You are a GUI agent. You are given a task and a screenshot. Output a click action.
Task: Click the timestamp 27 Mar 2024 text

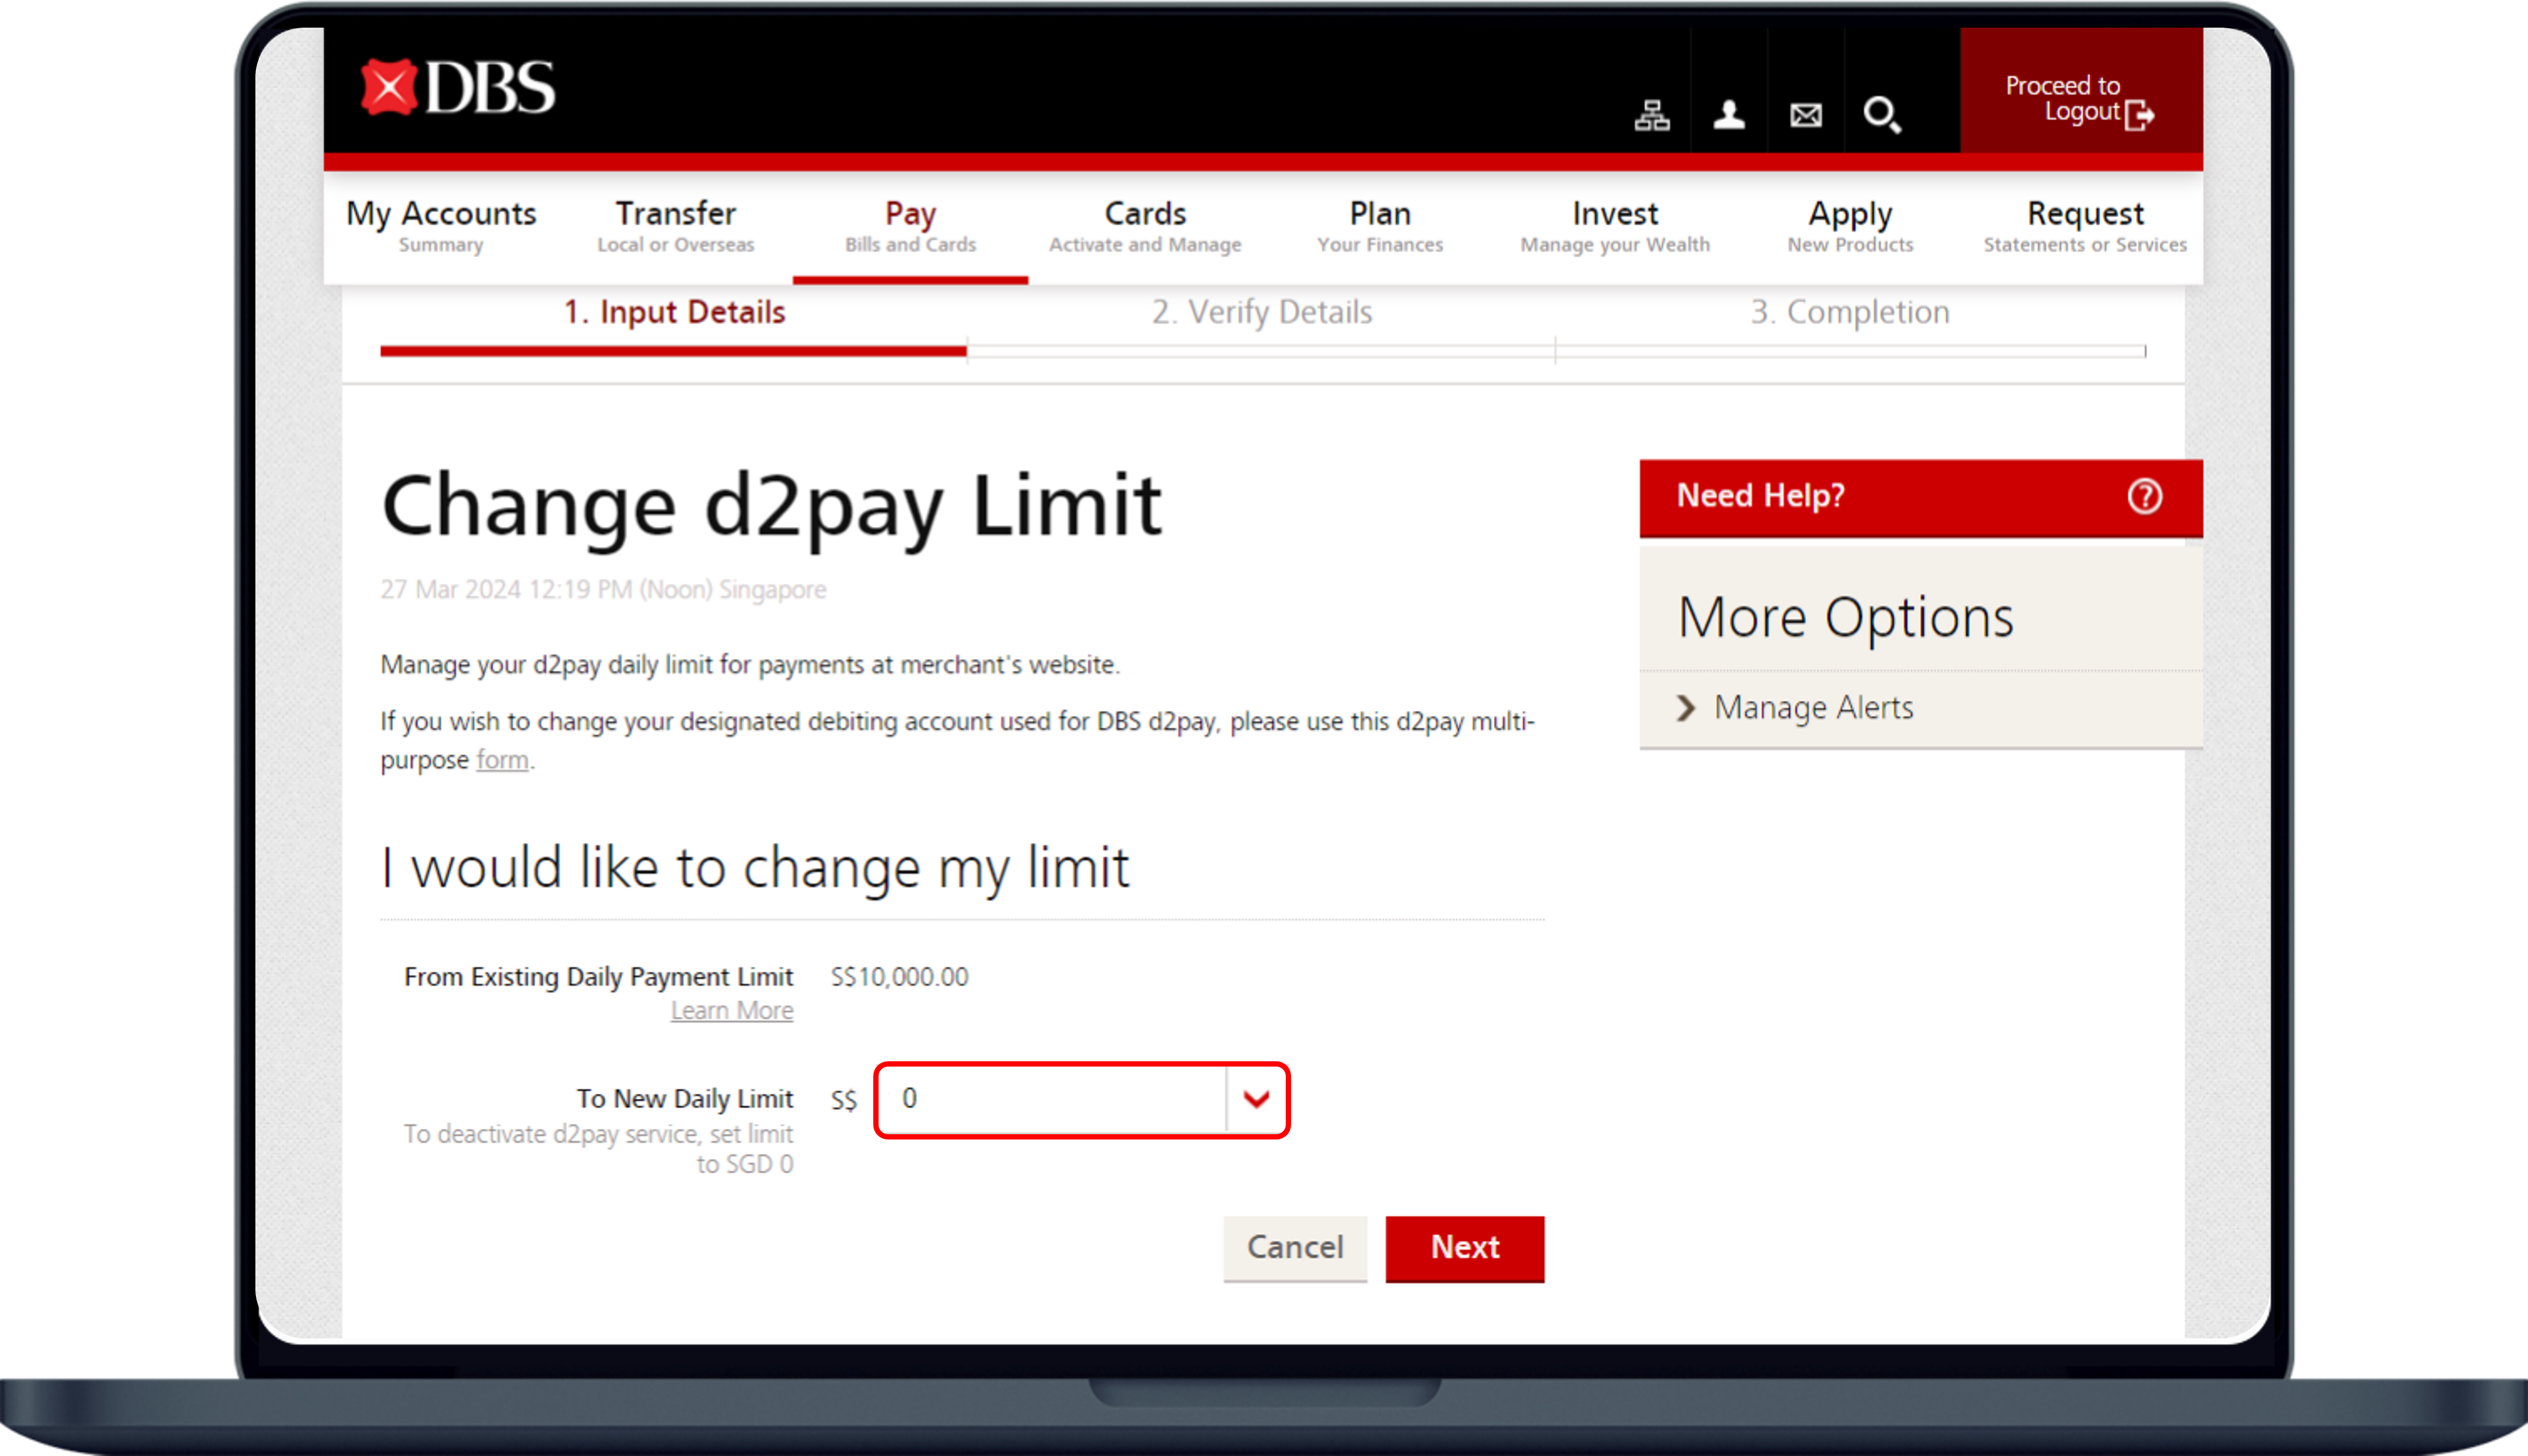pyautogui.click(x=603, y=590)
